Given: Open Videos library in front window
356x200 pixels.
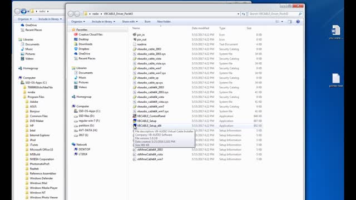Looking at the screenshot, I should coord(80,87).
